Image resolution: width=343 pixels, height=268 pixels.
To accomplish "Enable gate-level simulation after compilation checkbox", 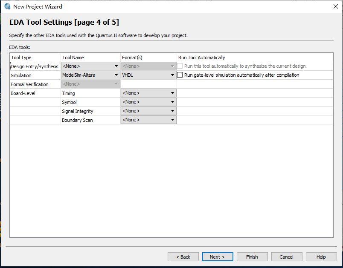I will tap(180, 75).
